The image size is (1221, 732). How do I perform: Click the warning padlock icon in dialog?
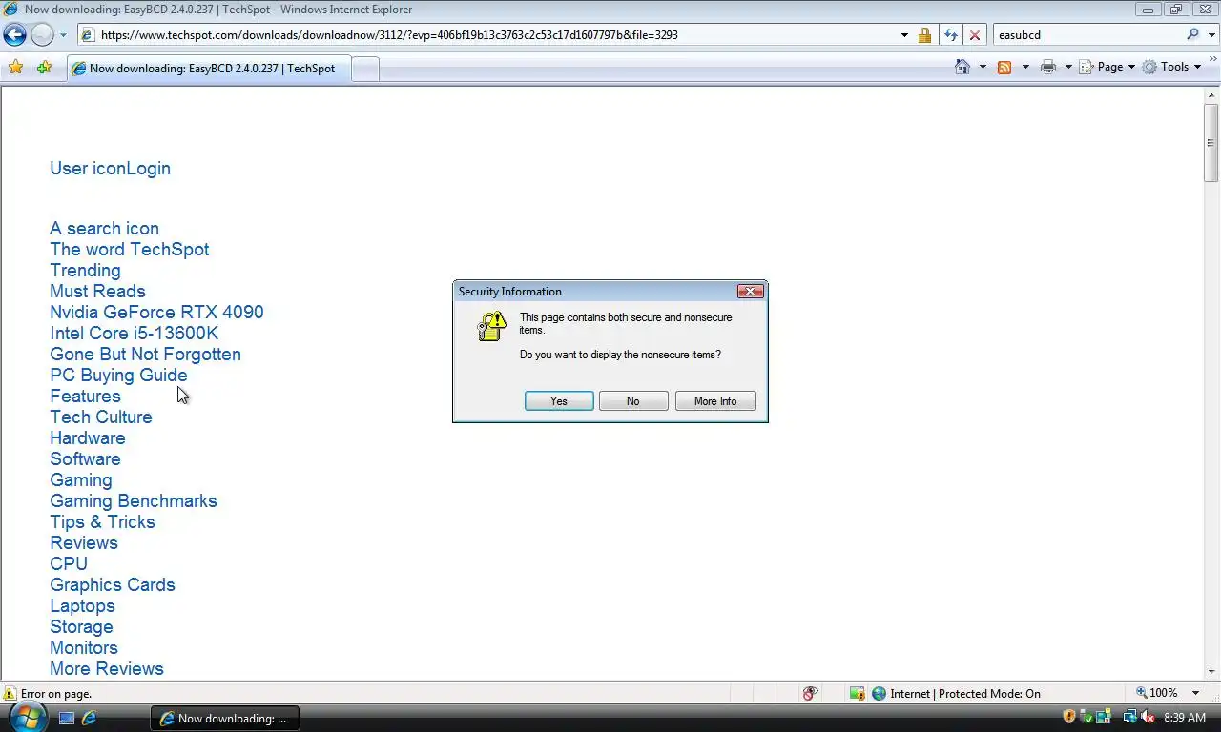(x=491, y=326)
